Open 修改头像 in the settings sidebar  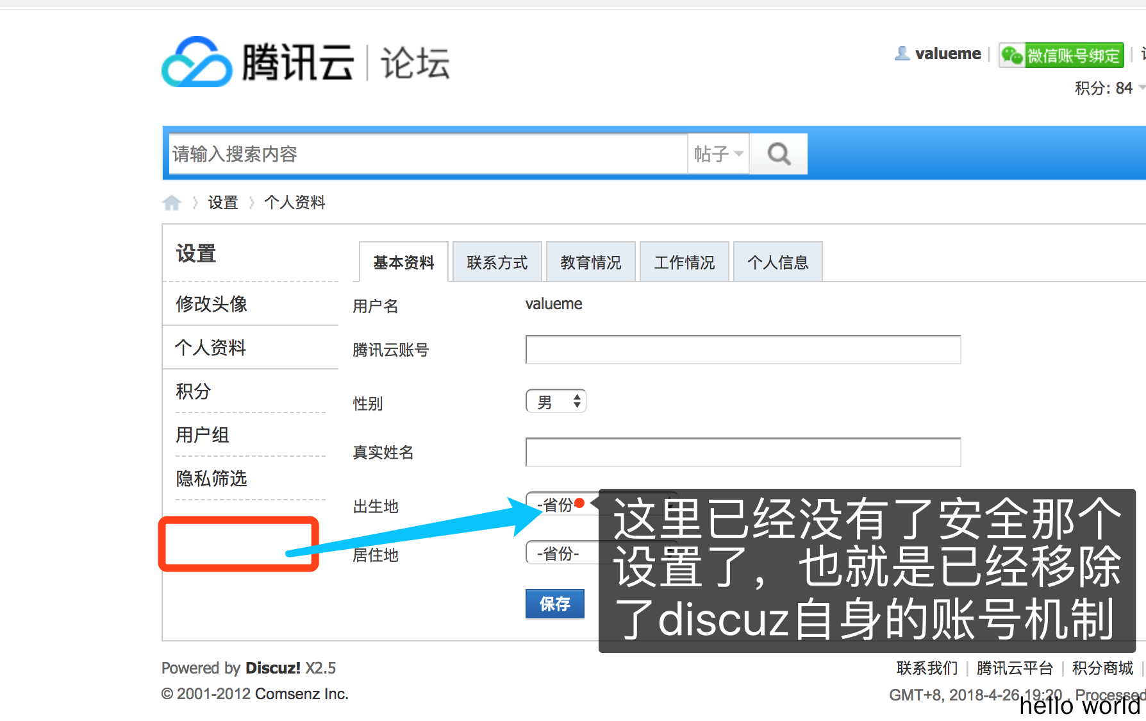click(212, 304)
